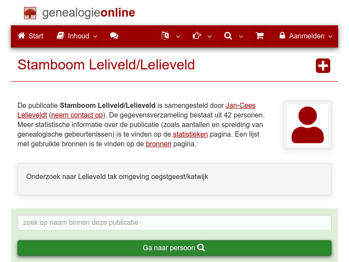Click the placeholder profile silhouette image
This screenshot has width=349, height=262.
coord(307,125)
